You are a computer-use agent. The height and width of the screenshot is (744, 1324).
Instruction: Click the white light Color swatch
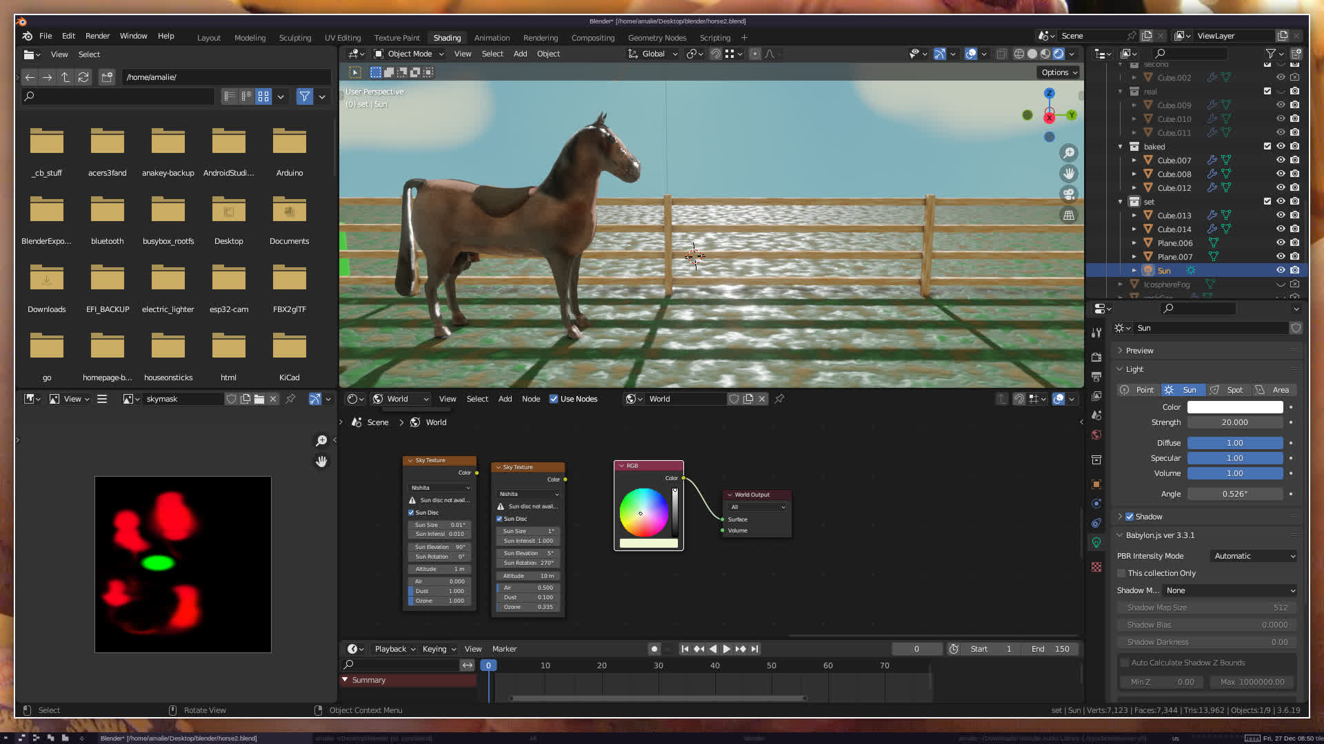1234,407
